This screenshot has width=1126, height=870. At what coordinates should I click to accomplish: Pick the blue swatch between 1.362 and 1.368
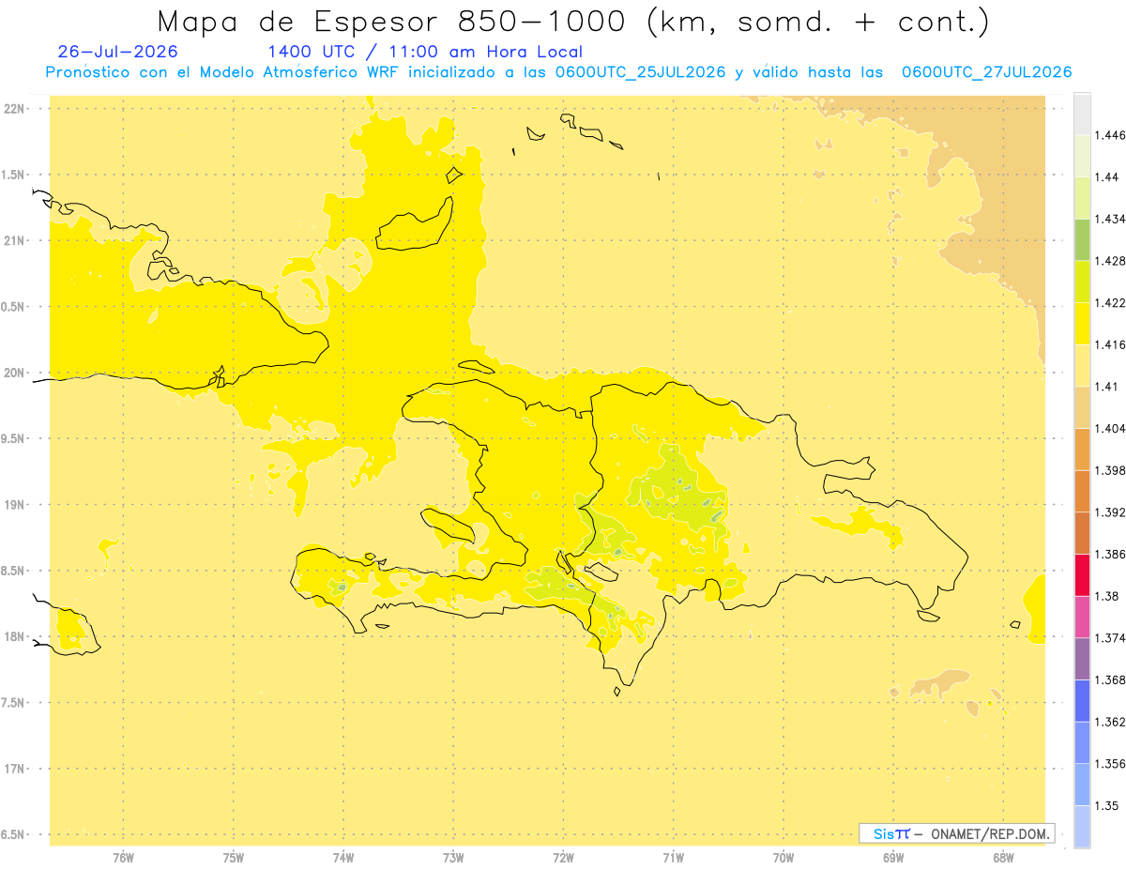click(x=1083, y=701)
